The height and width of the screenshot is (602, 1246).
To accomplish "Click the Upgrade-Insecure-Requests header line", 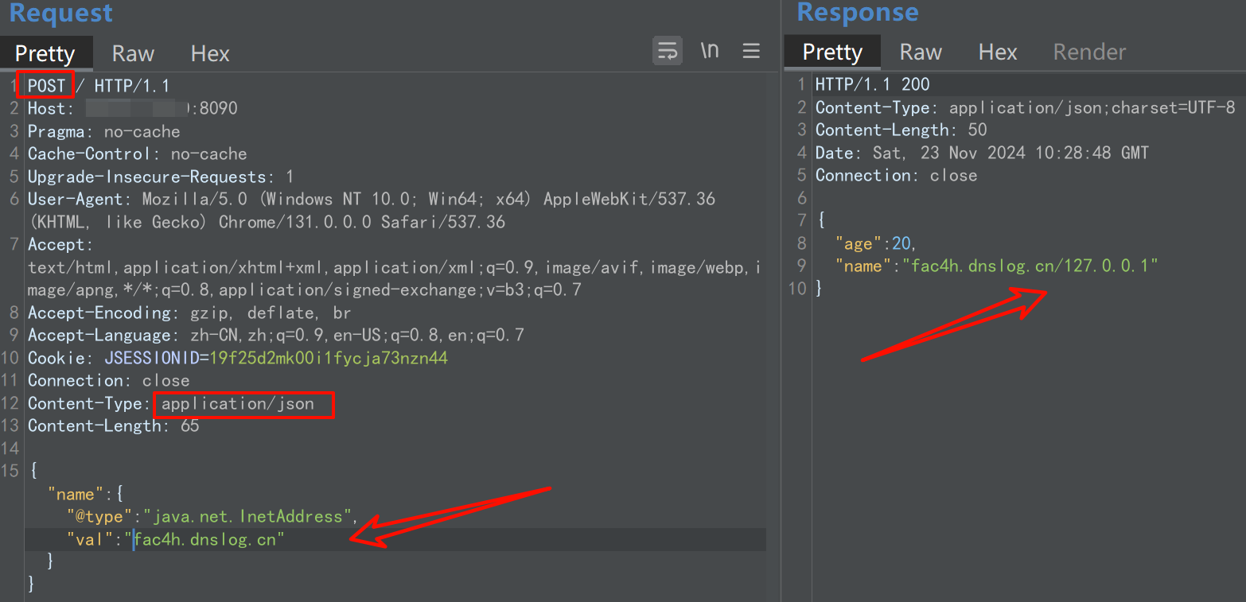I will pyautogui.click(x=161, y=177).
